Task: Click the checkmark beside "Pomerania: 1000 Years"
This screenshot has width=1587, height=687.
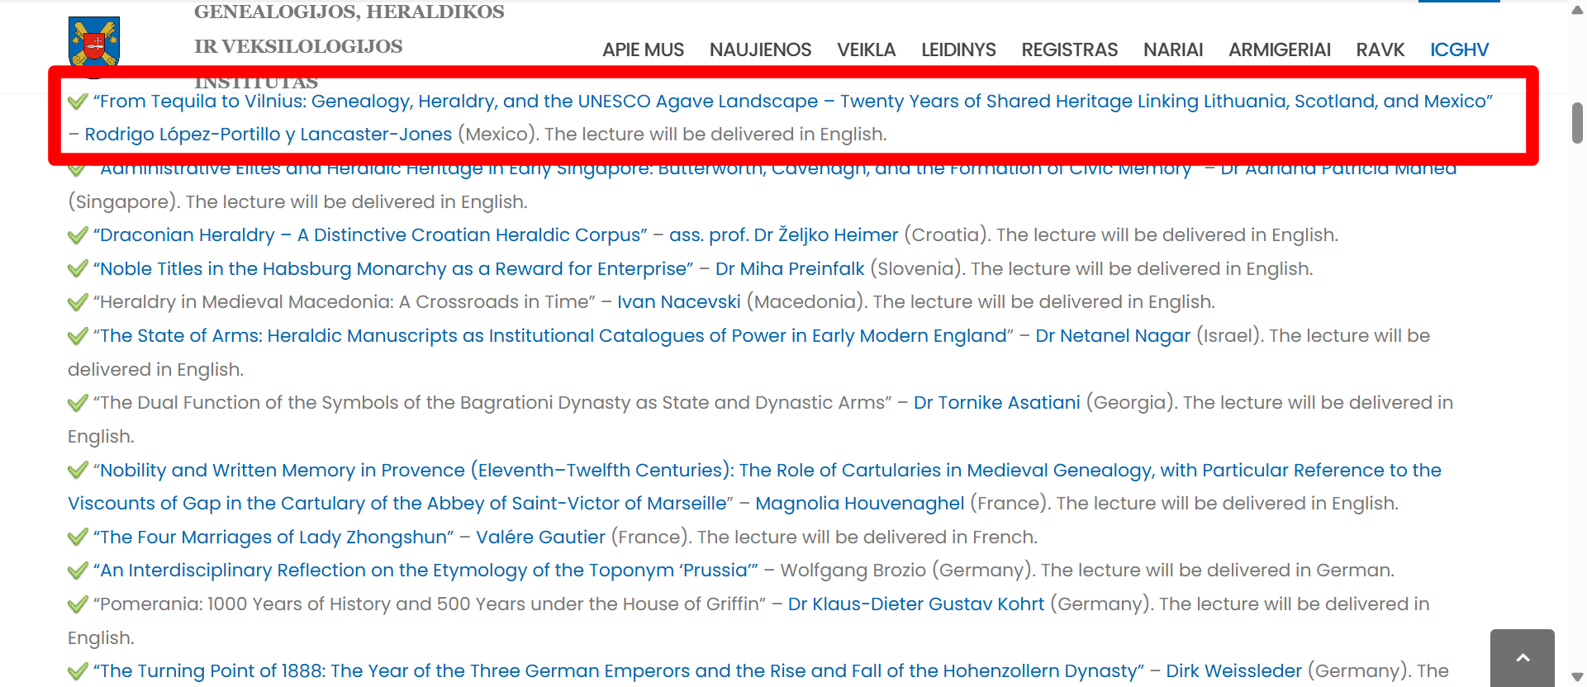Action: [x=78, y=604]
